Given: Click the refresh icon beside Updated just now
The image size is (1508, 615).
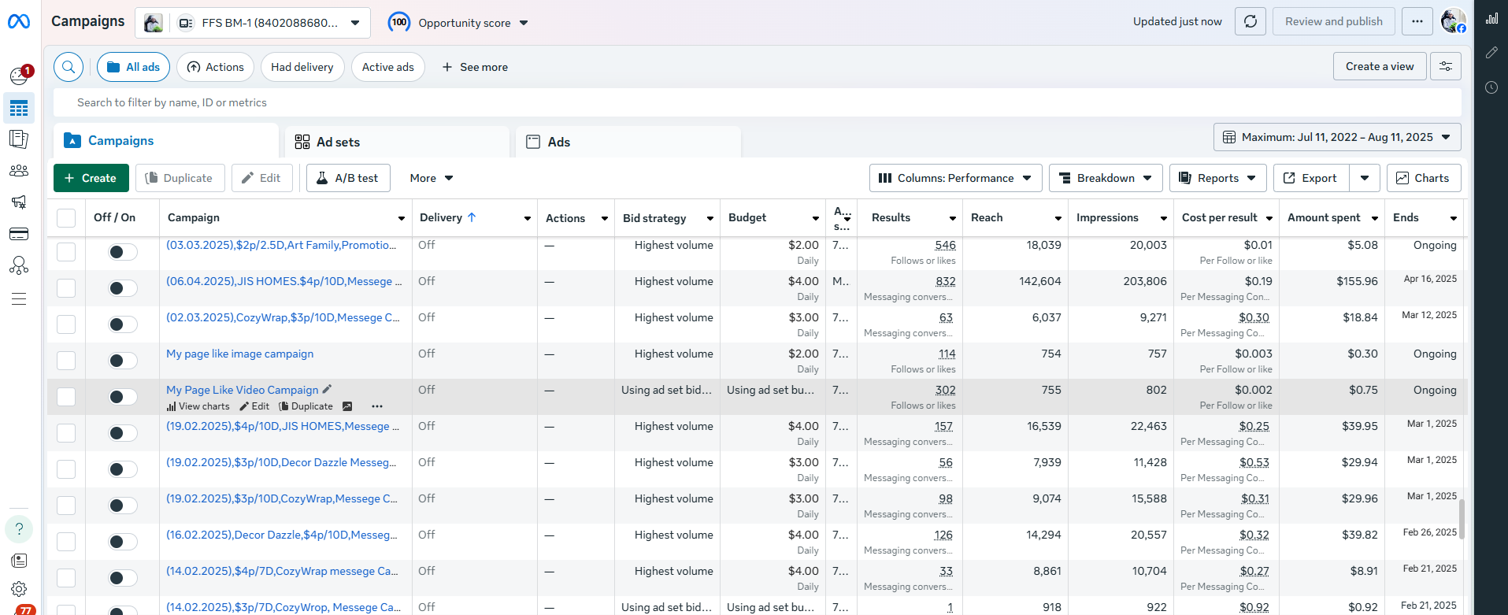Looking at the screenshot, I should (x=1250, y=22).
